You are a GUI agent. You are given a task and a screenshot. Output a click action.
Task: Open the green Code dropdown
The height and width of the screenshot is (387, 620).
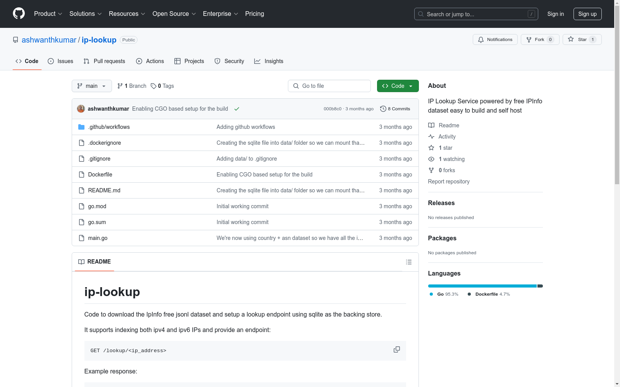[x=398, y=86]
